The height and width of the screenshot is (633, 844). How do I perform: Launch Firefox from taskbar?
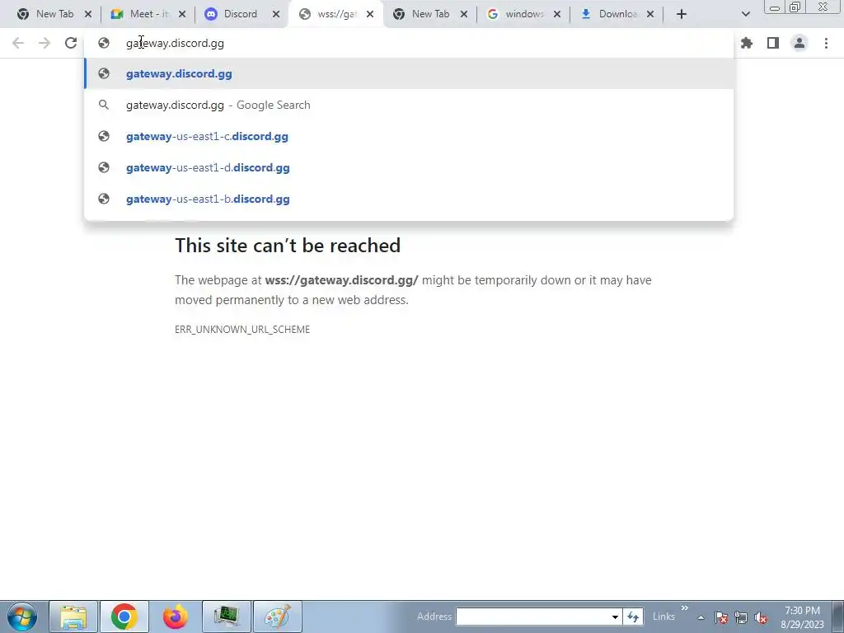click(x=175, y=617)
